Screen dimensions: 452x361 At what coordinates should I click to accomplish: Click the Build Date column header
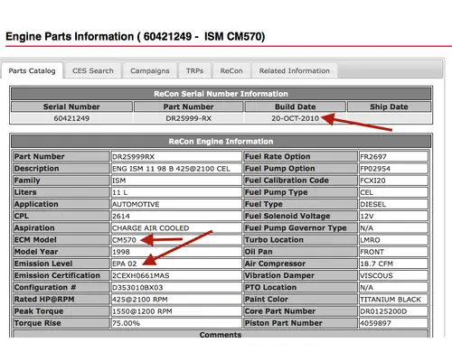296,106
